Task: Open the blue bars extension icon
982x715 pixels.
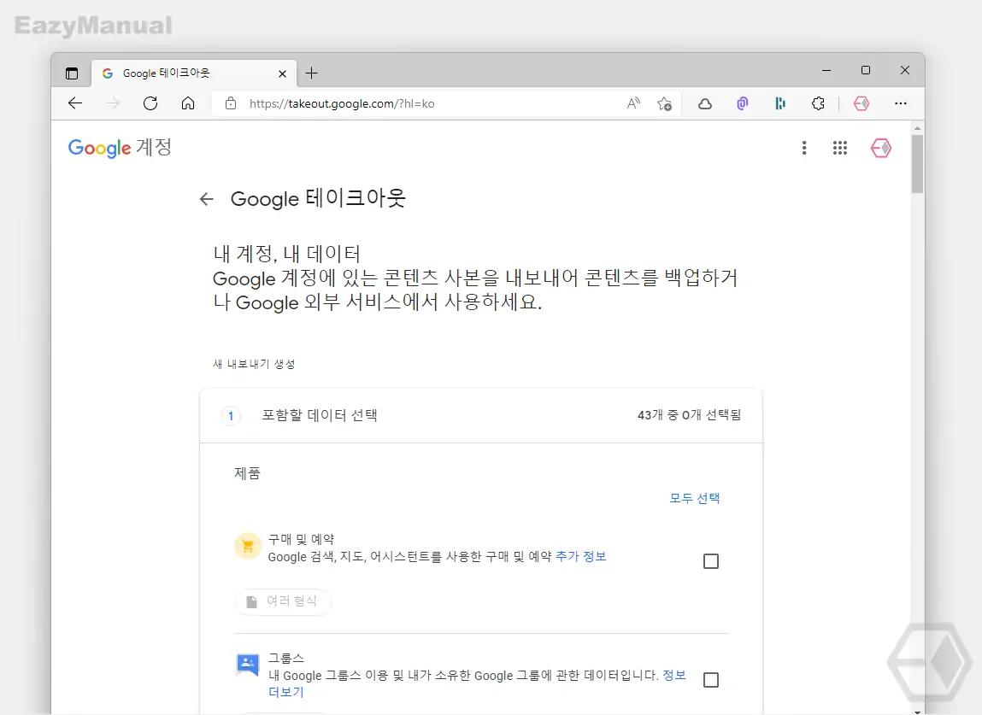Action: point(780,103)
